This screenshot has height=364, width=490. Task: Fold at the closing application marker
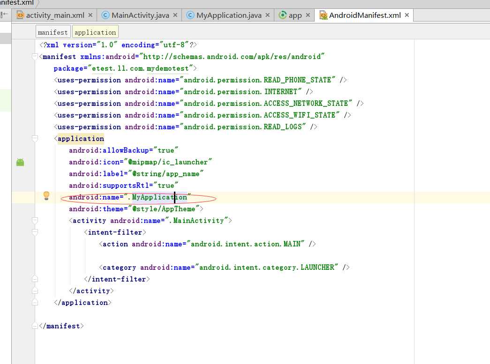click(x=35, y=302)
